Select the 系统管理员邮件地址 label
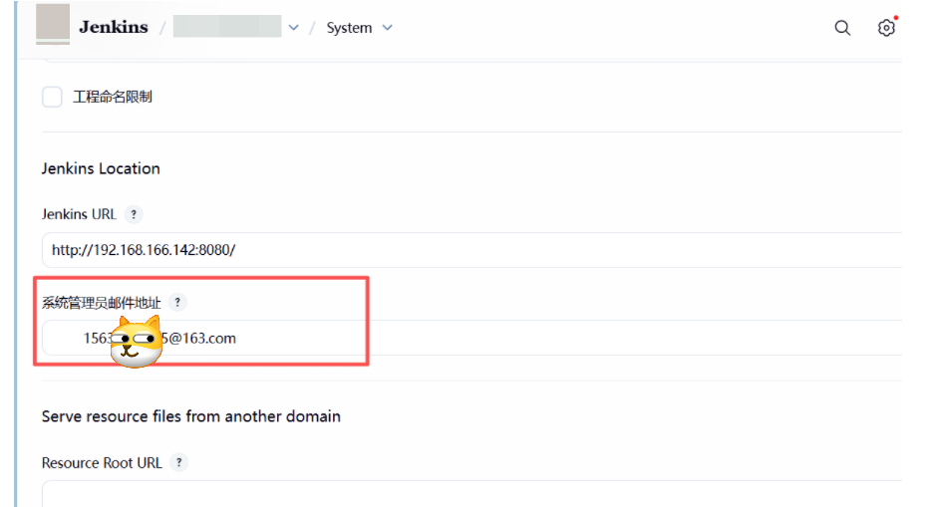This screenshot has width=932, height=507. coord(101,303)
